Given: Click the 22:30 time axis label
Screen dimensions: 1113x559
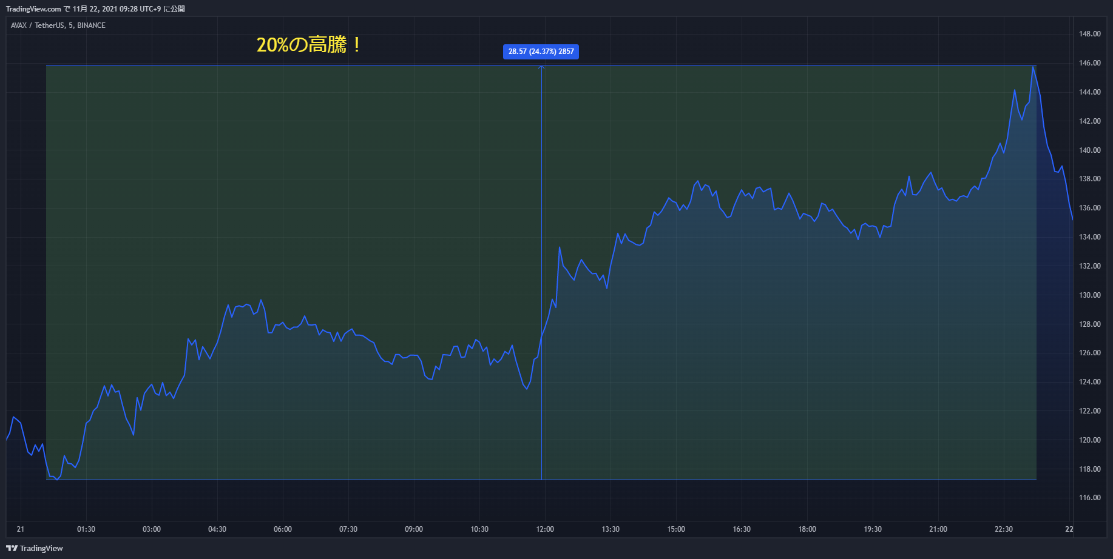Looking at the screenshot, I should (1004, 529).
